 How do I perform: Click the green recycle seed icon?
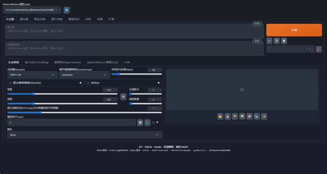pyautogui.click(x=147, y=122)
